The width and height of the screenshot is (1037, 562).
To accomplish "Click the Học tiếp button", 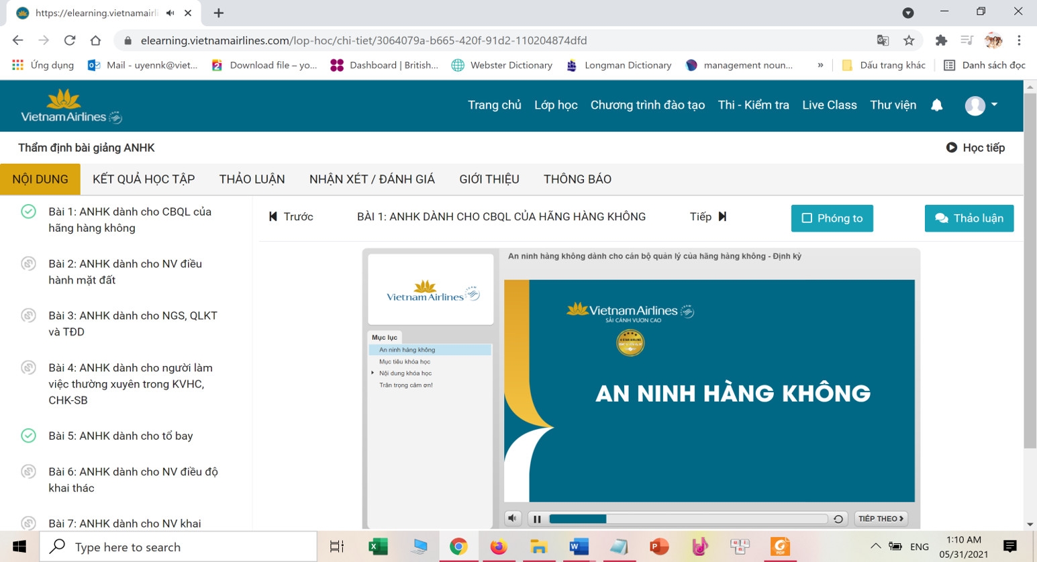I will pos(975,147).
